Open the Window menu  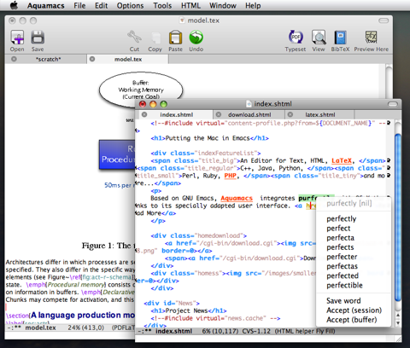223,6
